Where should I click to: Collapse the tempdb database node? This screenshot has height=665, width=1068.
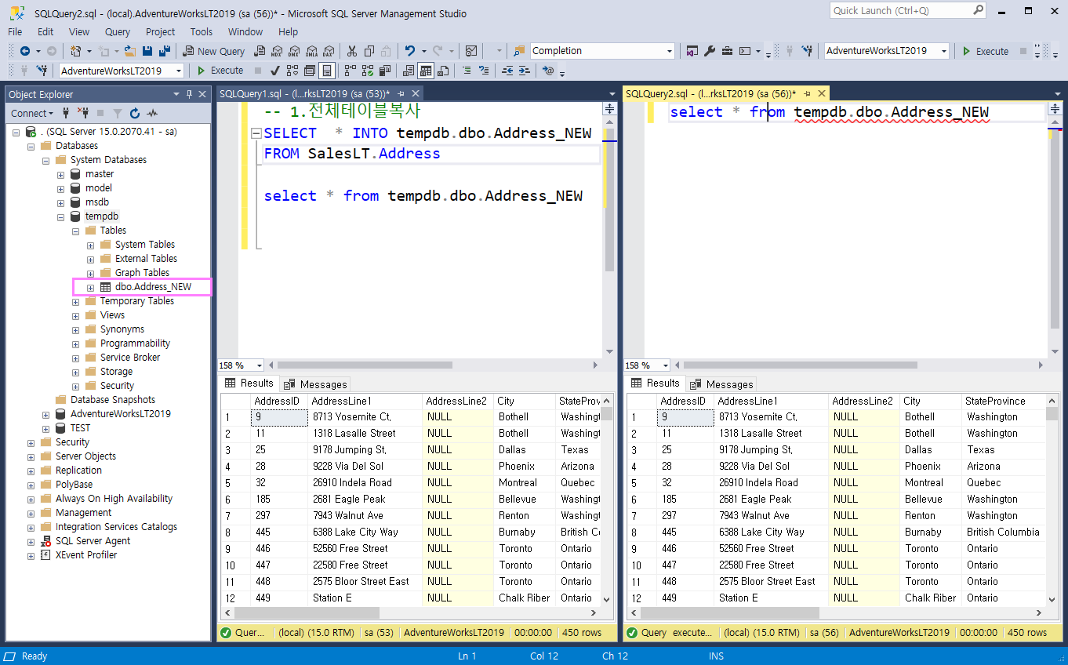pos(60,216)
